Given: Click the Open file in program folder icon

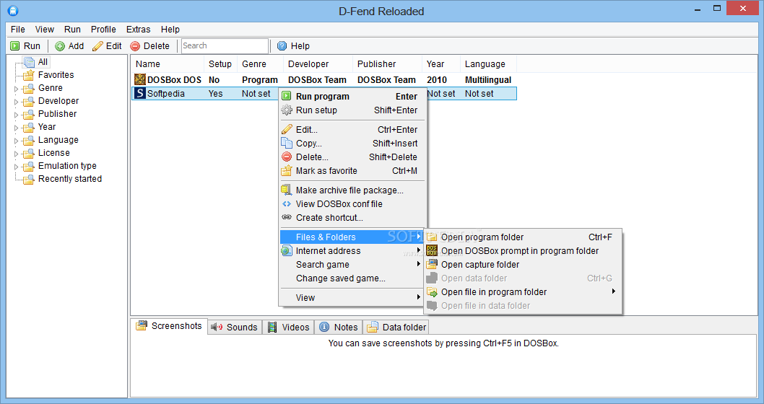Looking at the screenshot, I should point(432,292).
